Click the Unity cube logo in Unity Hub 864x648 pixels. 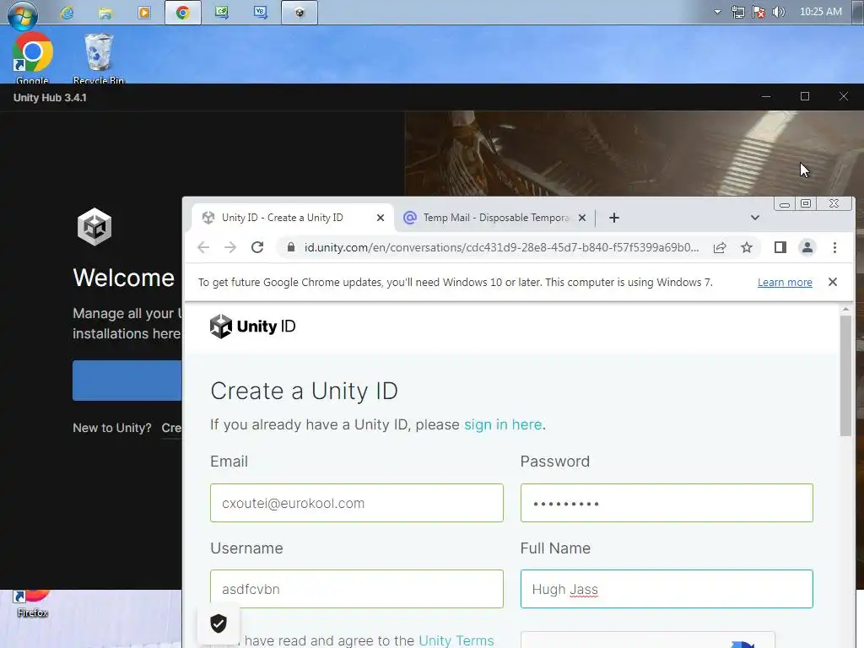coord(94,226)
